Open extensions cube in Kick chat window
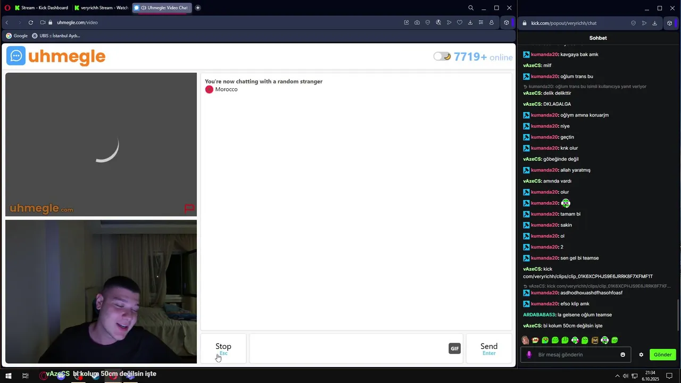Screen dimensions: 681x383 [x=670, y=23]
